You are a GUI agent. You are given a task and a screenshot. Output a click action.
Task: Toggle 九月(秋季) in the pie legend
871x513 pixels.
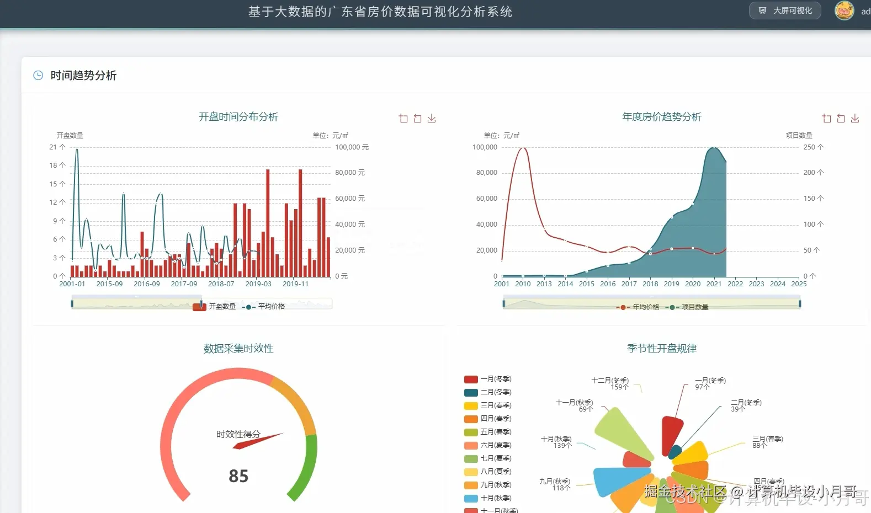coord(488,485)
